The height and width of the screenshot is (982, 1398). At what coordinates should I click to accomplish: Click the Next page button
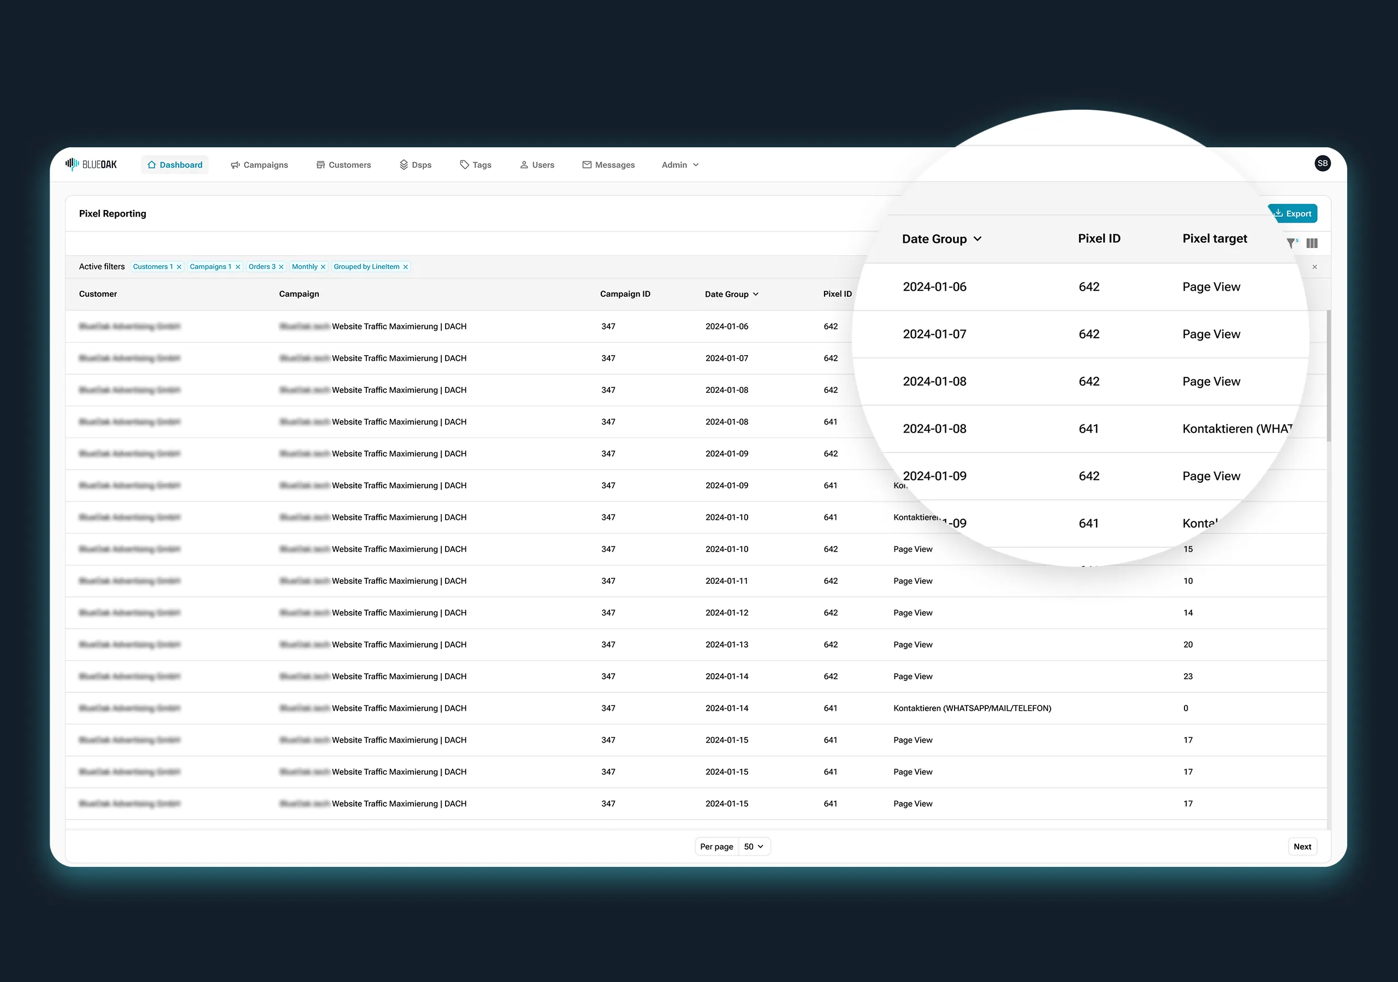click(x=1302, y=846)
